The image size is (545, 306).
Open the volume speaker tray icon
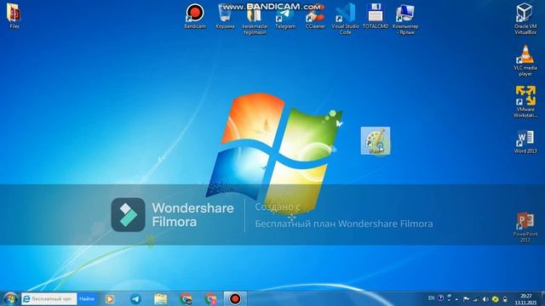click(485, 298)
